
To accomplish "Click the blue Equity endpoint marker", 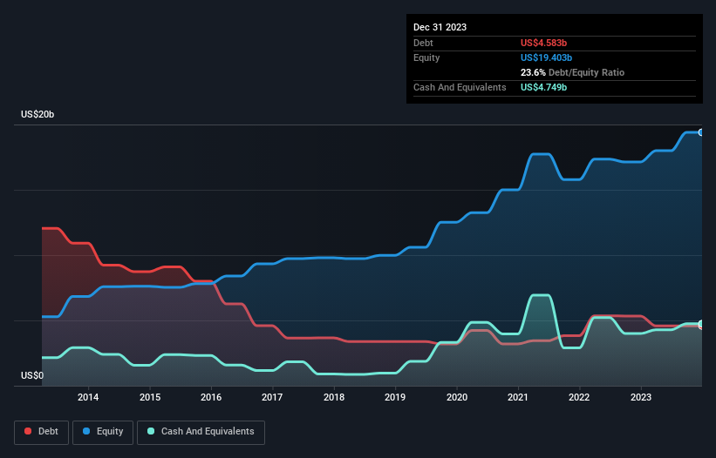I will tap(701, 132).
